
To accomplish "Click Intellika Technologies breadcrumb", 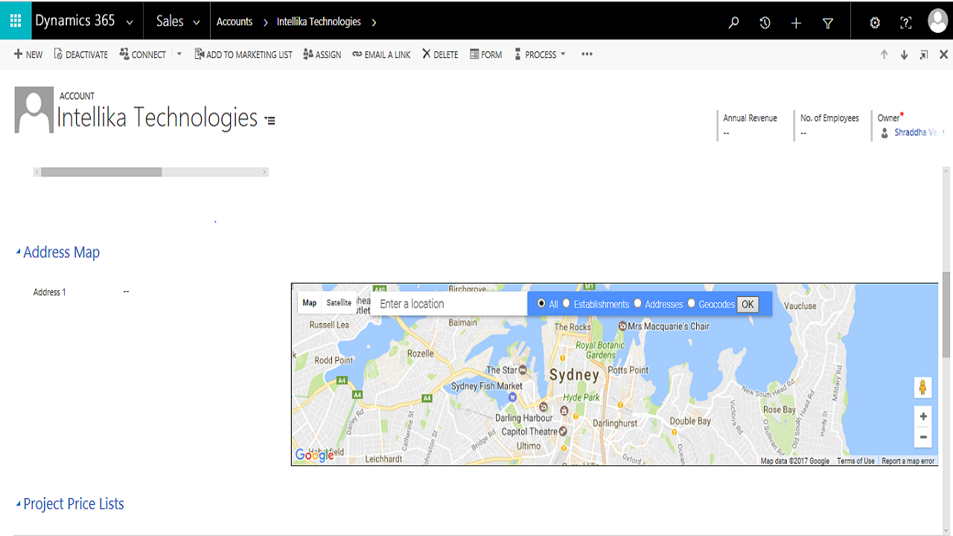I will click(x=319, y=22).
